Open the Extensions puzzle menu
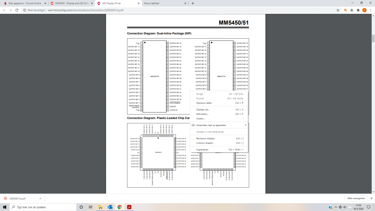Image resolution: width=375 pixels, height=211 pixels. click(x=358, y=10)
